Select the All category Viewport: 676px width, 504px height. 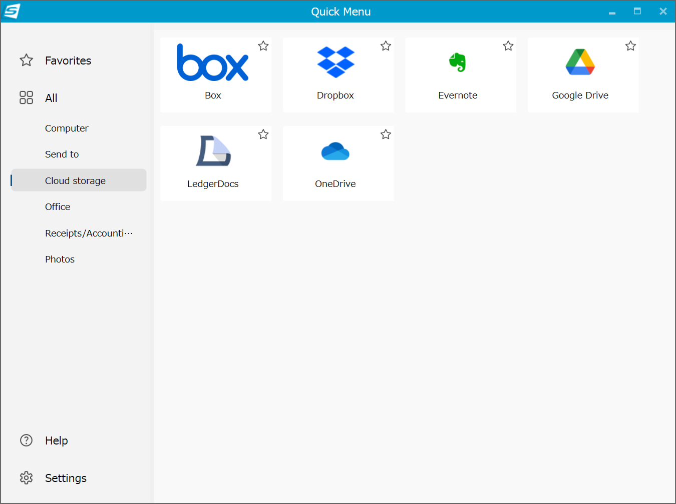51,98
